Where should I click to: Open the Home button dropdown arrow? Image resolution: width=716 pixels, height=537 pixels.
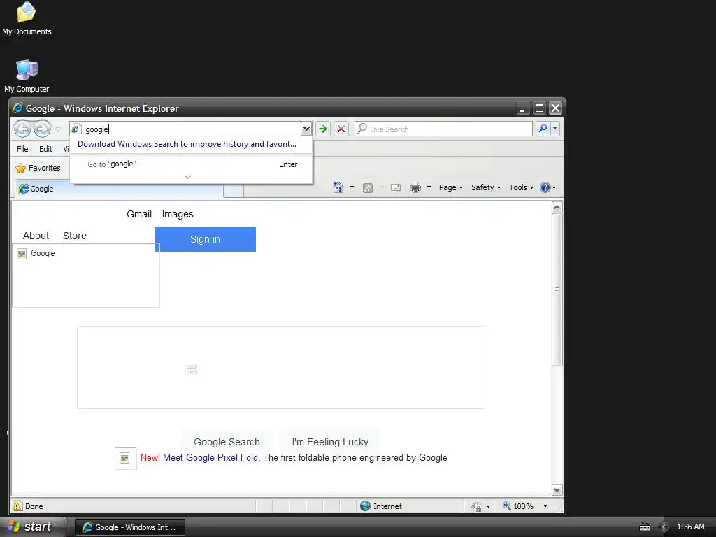click(352, 187)
